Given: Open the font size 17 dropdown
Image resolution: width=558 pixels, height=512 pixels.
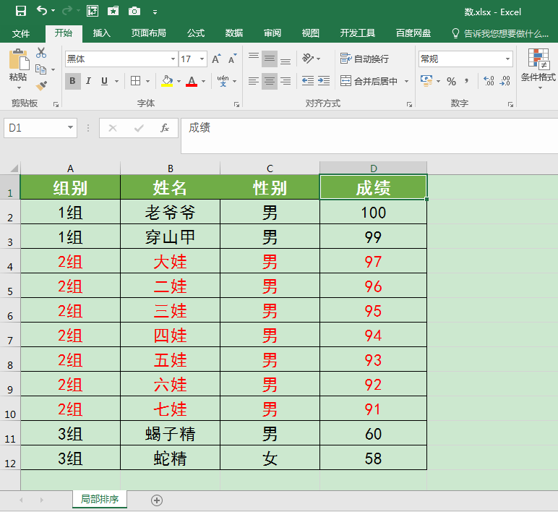Looking at the screenshot, I should (202, 59).
